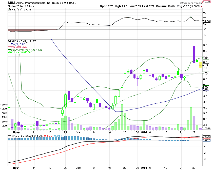Image resolution: width=213 pixels, height=171 pixels.
Task: Click the green Volume legend icon
Action: [9, 52]
